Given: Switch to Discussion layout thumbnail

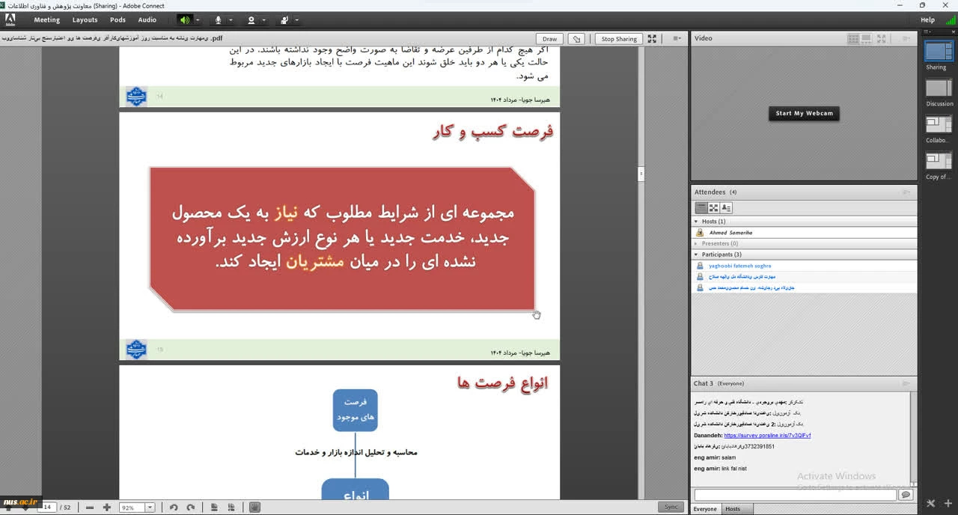Looking at the screenshot, I should [939, 88].
